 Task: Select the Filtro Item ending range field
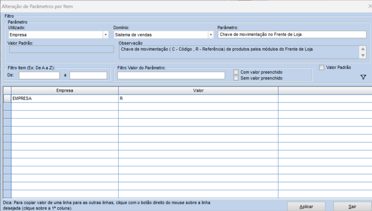click(88, 75)
